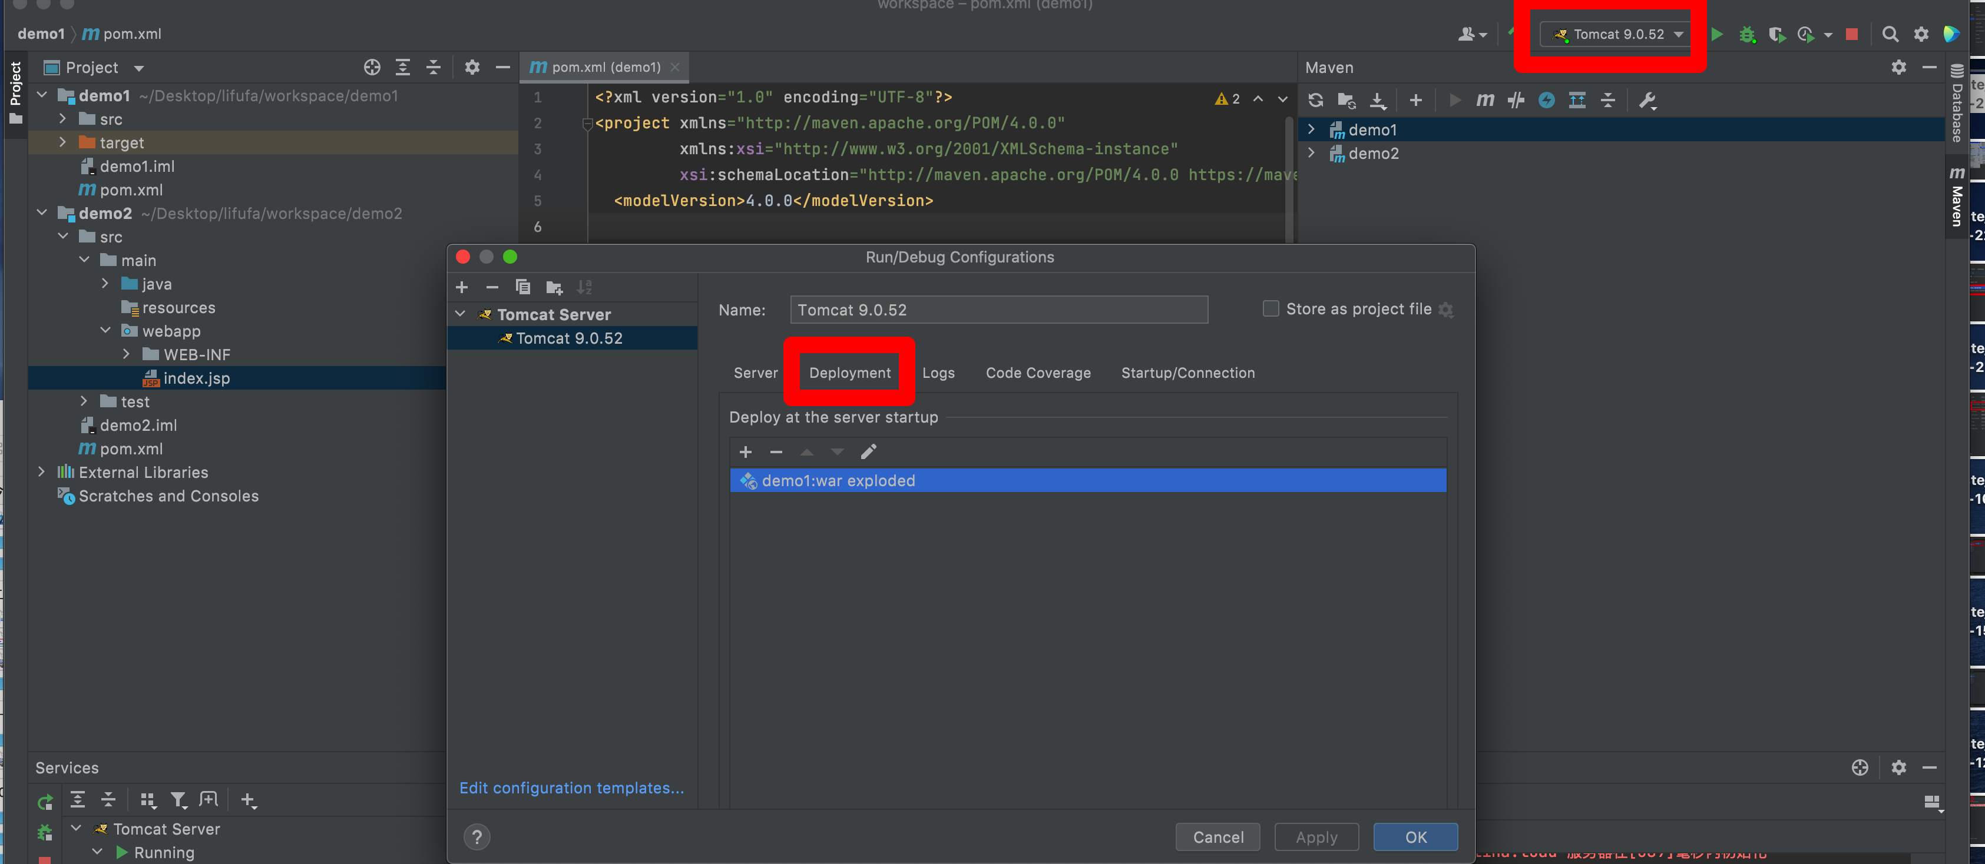Open Tomcat 9.0.52 run configuration dropdown
Screen dimensions: 1985x864
coord(1615,35)
